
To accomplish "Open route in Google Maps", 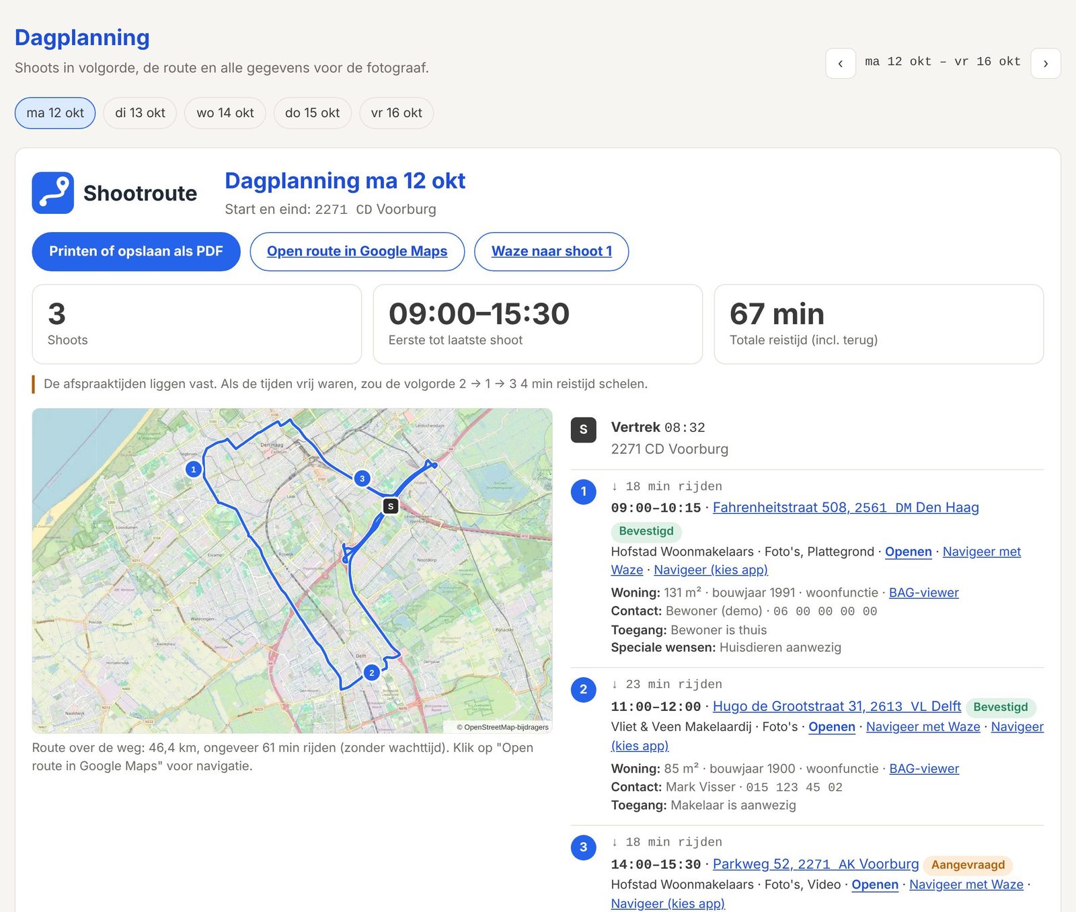I will pos(357,252).
